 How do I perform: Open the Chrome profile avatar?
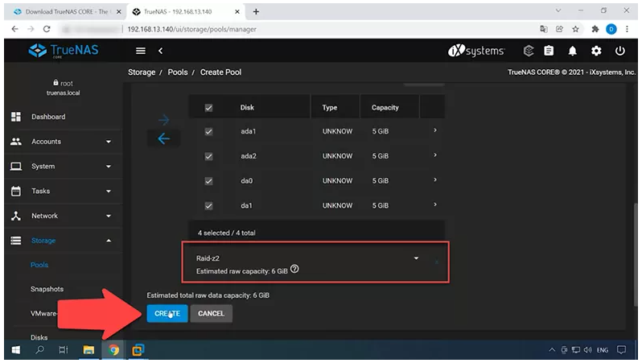(611, 29)
